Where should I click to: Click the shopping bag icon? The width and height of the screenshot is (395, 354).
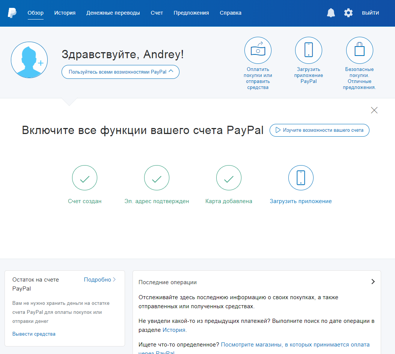tap(359, 50)
